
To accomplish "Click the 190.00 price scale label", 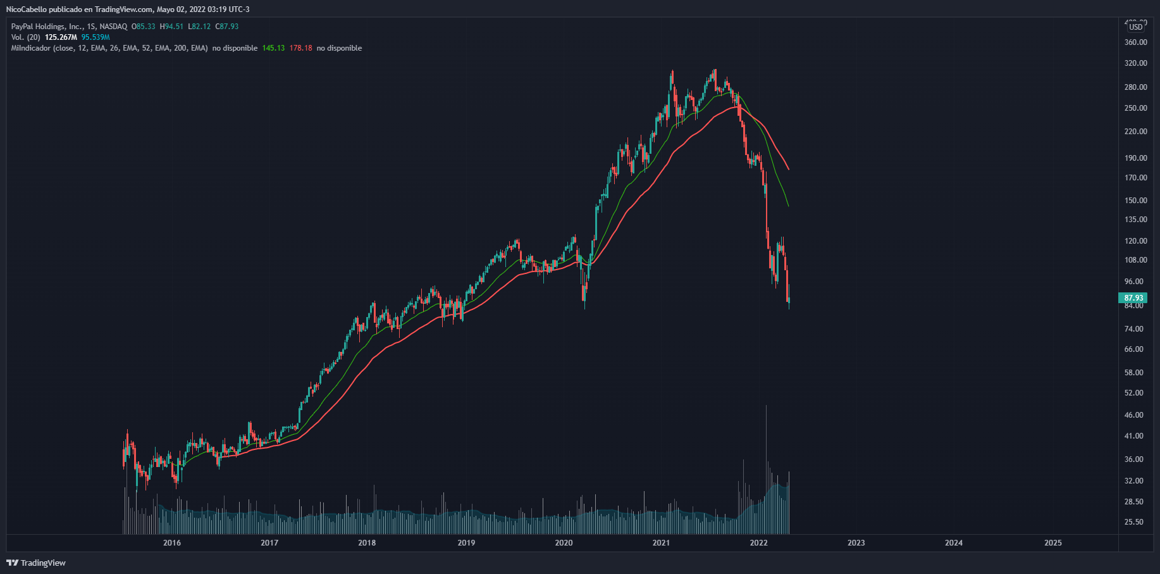I will click(1136, 158).
